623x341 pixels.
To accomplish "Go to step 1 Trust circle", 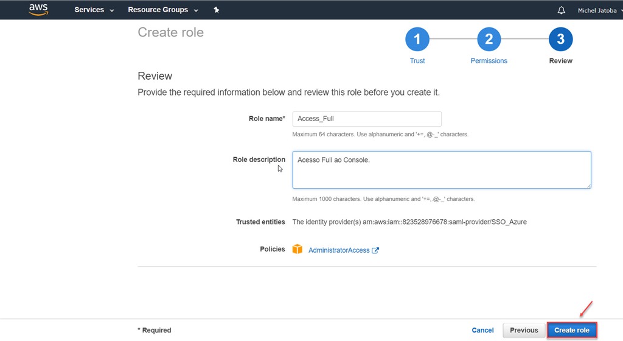I will 417,39.
